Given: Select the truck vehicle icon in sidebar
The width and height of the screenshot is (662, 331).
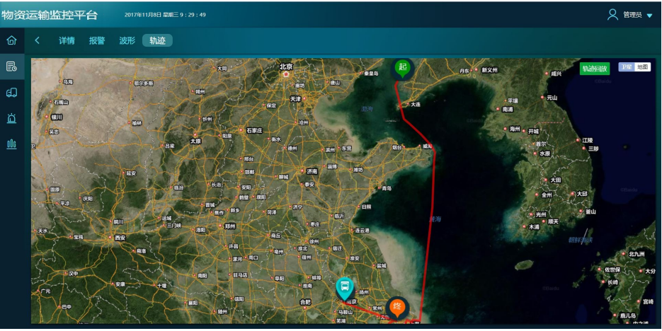Looking at the screenshot, I should pos(11,92).
